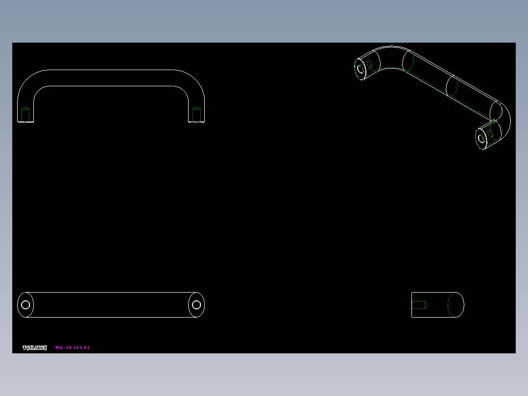Viewport: 528px width, 396px height.
Task: Select left green threaded hole in front view
Action: coord(25,114)
